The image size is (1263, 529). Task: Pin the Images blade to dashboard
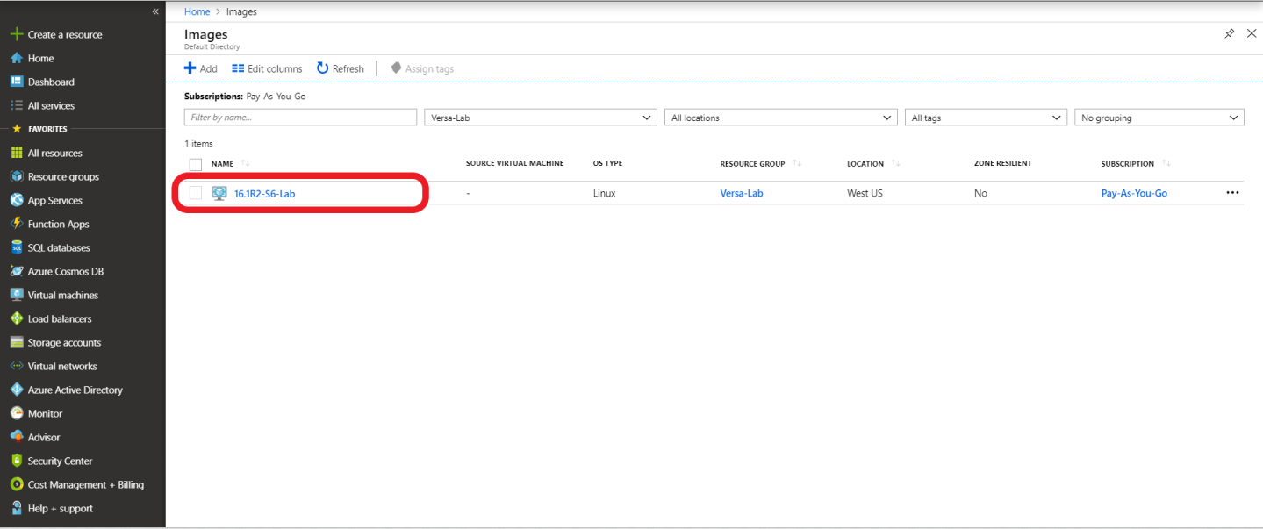coord(1229,33)
